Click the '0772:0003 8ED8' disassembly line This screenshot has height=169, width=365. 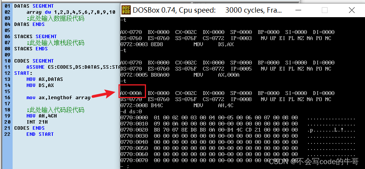tap(177, 44)
